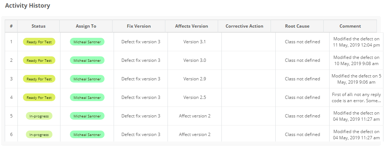Click the Affects Version column header

[192, 26]
